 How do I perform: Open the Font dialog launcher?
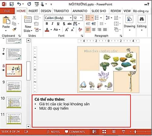tap(82, 36)
